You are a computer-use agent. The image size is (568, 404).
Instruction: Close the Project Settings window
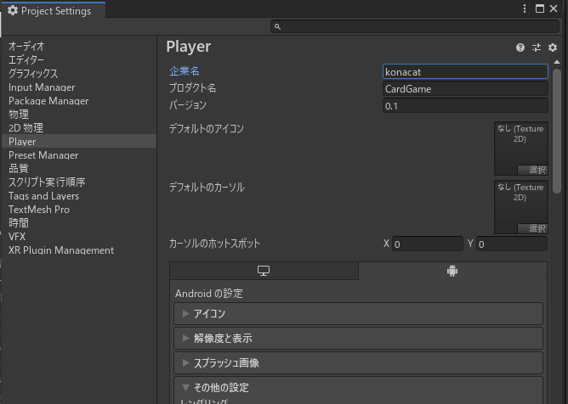[x=554, y=8]
